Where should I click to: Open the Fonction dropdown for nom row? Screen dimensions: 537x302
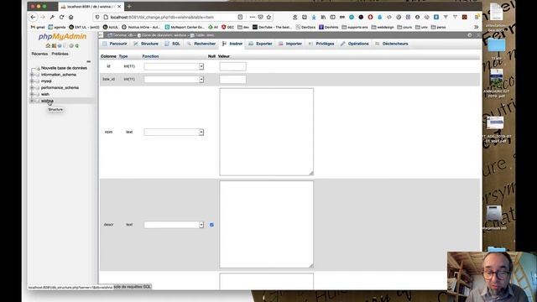click(x=174, y=132)
